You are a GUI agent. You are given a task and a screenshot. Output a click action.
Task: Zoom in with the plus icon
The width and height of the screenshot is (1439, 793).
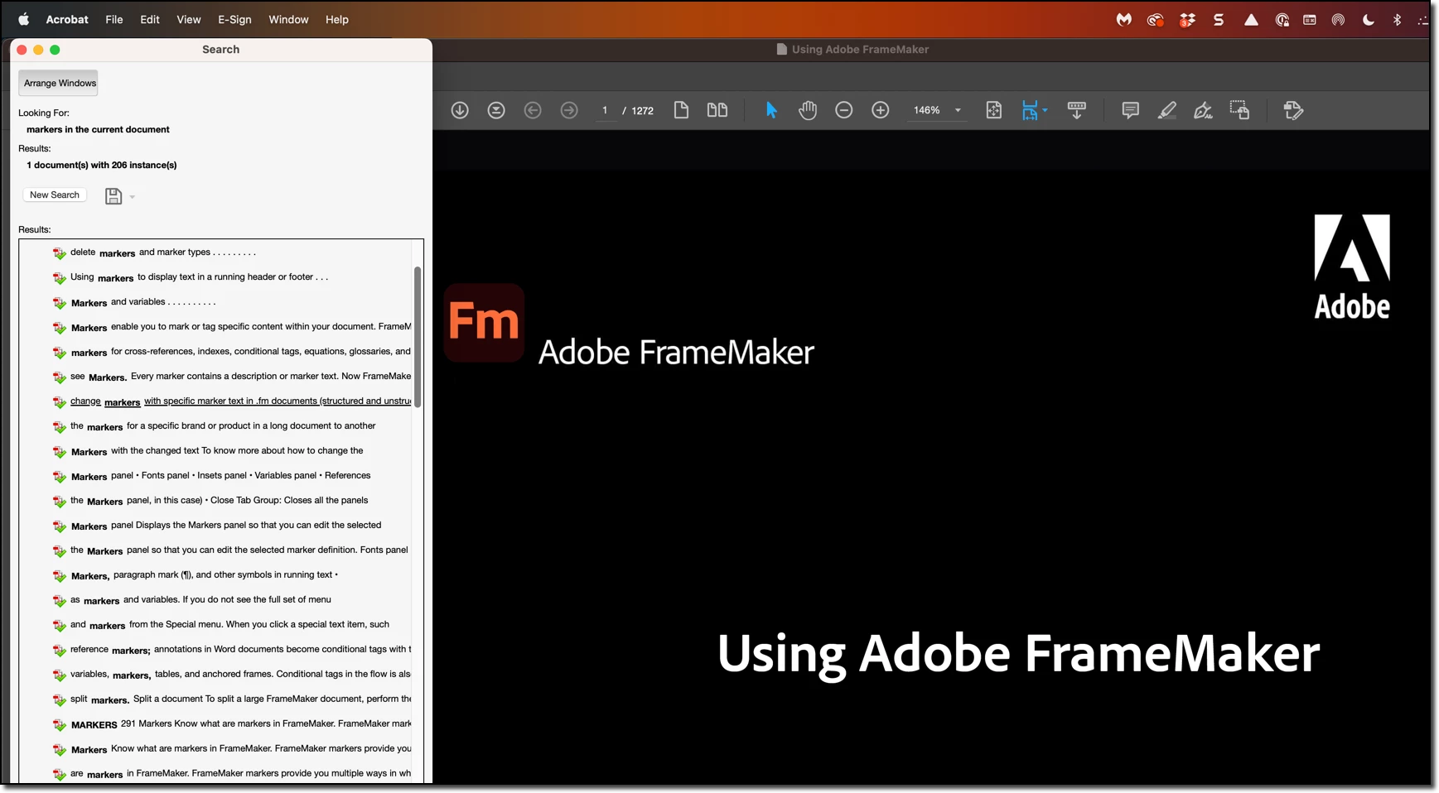[x=881, y=110]
